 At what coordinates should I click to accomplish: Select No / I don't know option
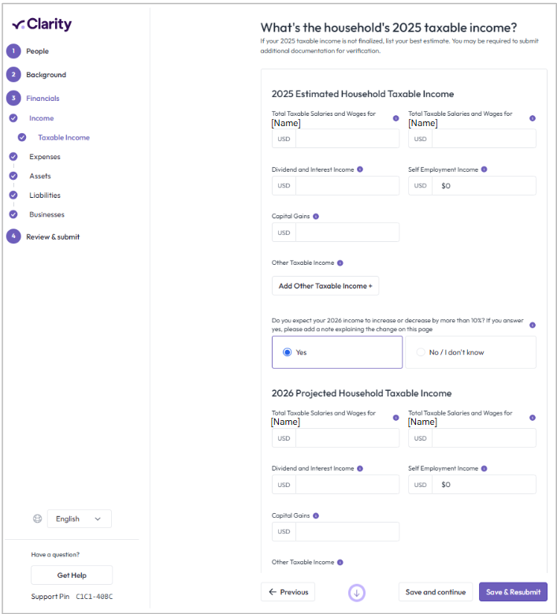pyautogui.click(x=421, y=352)
